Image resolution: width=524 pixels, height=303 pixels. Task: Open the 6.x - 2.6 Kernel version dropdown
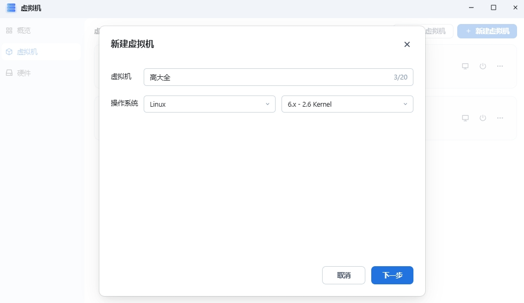coord(347,104)
